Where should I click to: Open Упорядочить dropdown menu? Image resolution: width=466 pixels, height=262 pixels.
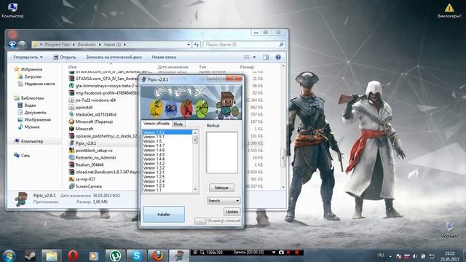28,57
